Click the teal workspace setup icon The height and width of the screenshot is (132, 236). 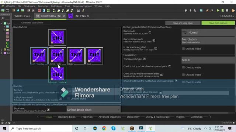click(x=201, y=11)
